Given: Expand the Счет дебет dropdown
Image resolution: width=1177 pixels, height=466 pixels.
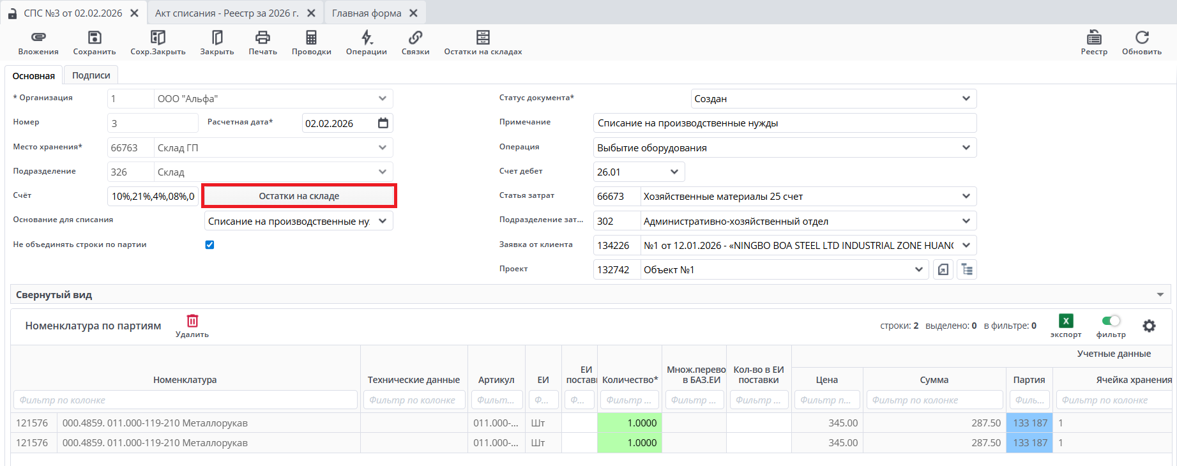Looking at the screenshot, I should click(x=674, y=172).
